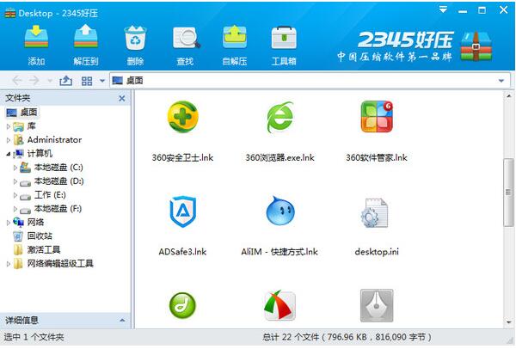Click the 删除 (Delete) recycle bin icon

point(135,39)
